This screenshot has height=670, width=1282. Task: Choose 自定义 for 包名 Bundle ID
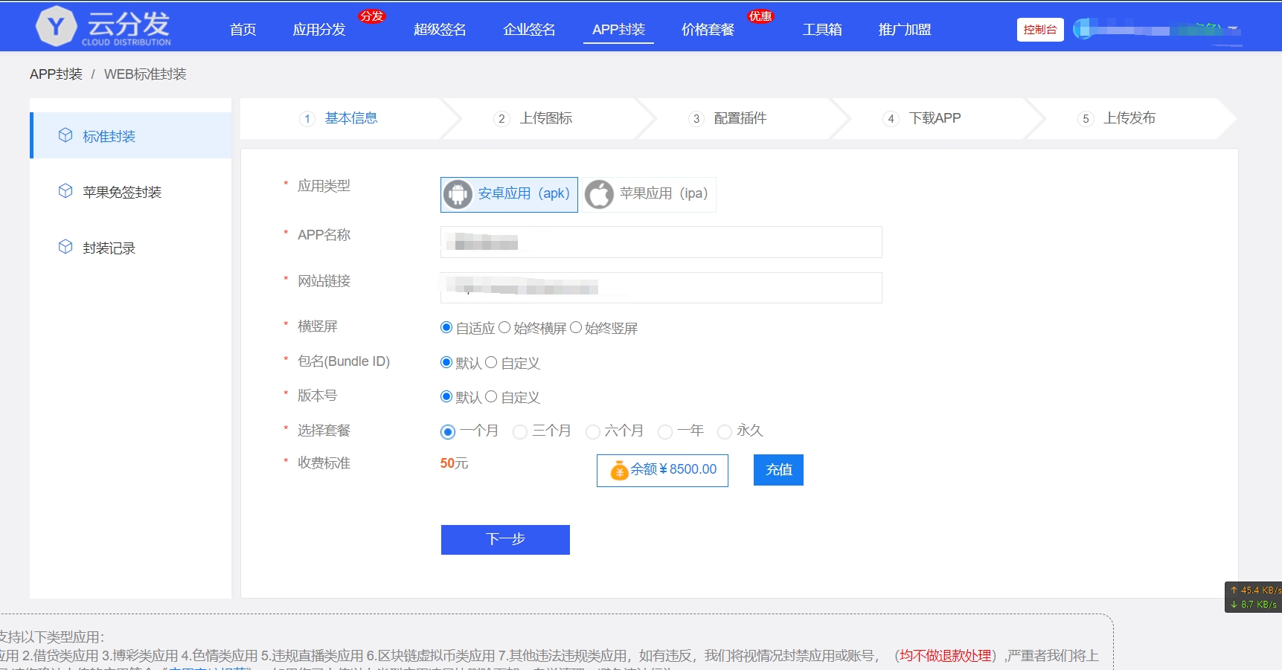tap(491, 362)
